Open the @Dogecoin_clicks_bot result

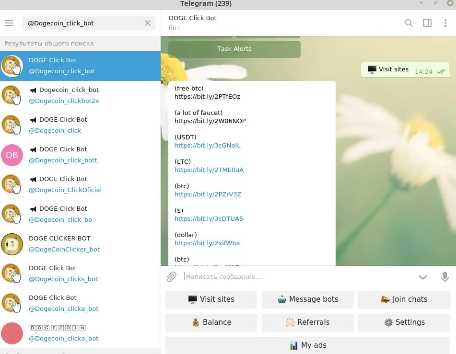(x=80, y=273)
